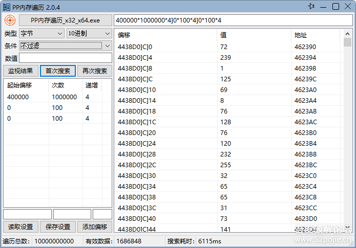Select result row 4438D0]C]30

click(229, 176)
